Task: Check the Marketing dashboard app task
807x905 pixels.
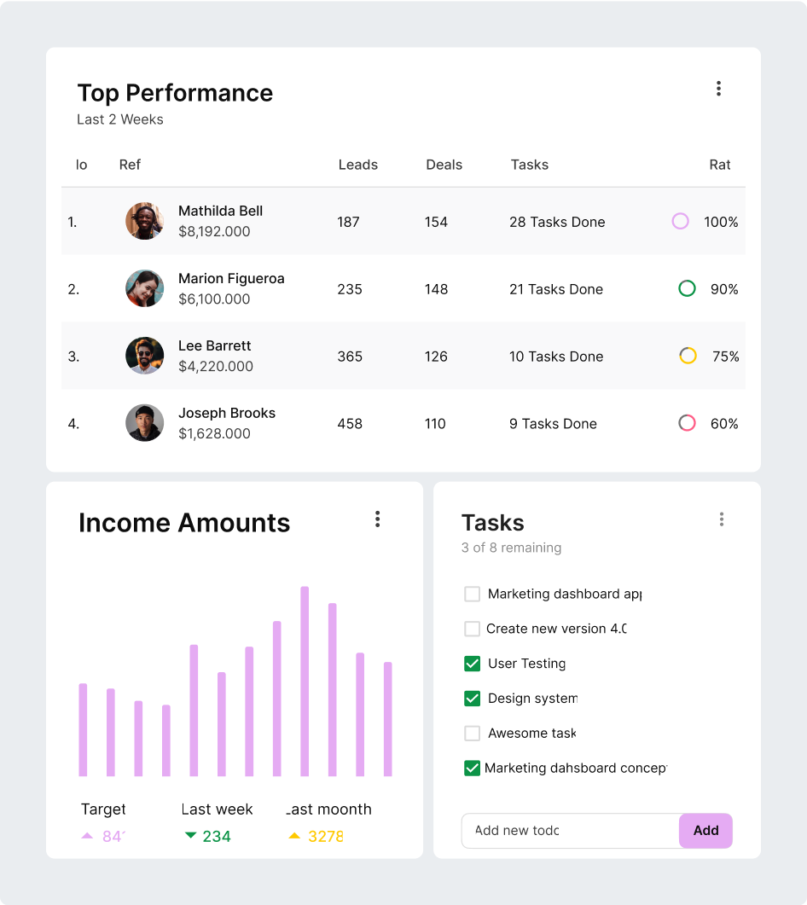Action: [x=472, y=595]
